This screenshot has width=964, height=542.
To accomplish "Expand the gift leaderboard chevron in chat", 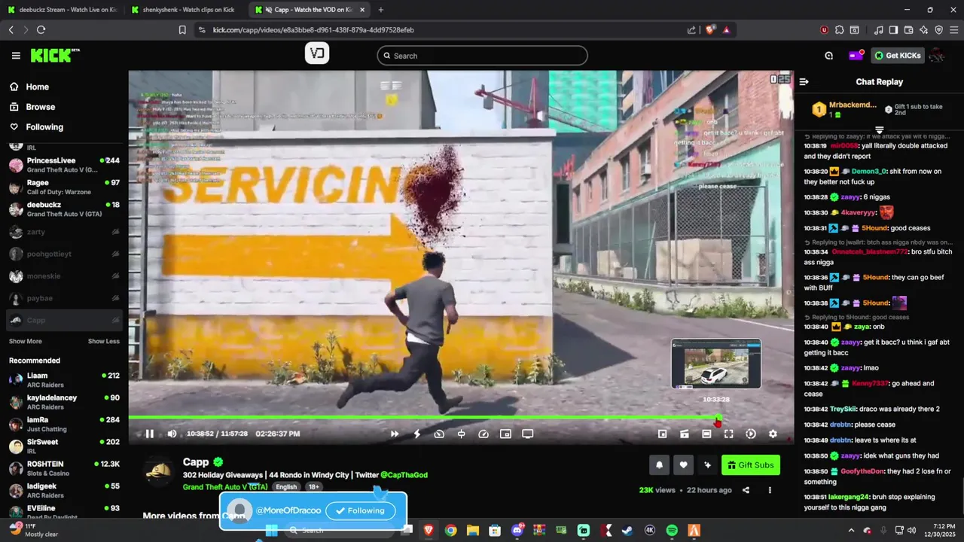I will [879, 130].
